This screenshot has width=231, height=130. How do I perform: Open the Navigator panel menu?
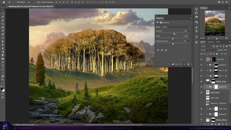click(230, 8)
